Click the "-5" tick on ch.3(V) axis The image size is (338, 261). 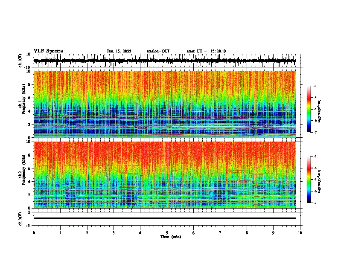pos(29,226)
